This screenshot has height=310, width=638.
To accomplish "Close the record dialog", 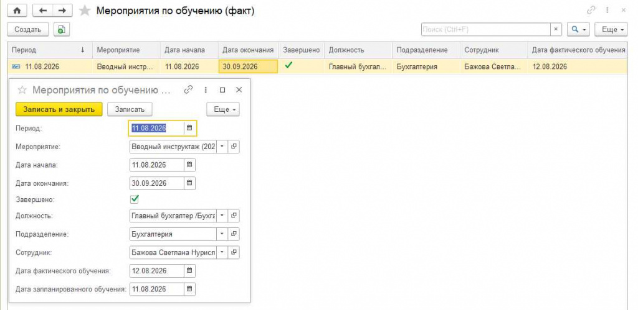I will (239, 89).
